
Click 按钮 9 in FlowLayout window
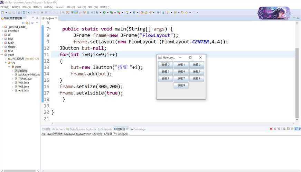coord(181,85)
